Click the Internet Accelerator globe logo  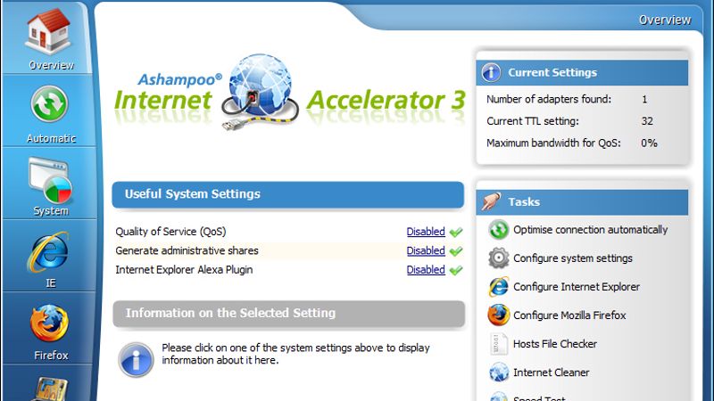tap(260, 92)
